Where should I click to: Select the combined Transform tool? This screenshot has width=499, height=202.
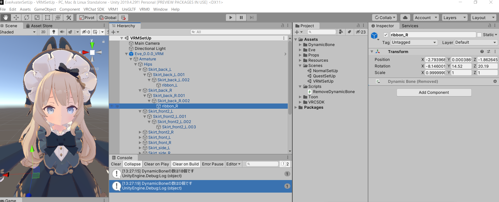tap(58, 18)
